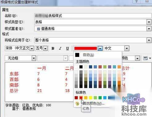Select the olive green theme color swatch

click(x=105, y=67)
